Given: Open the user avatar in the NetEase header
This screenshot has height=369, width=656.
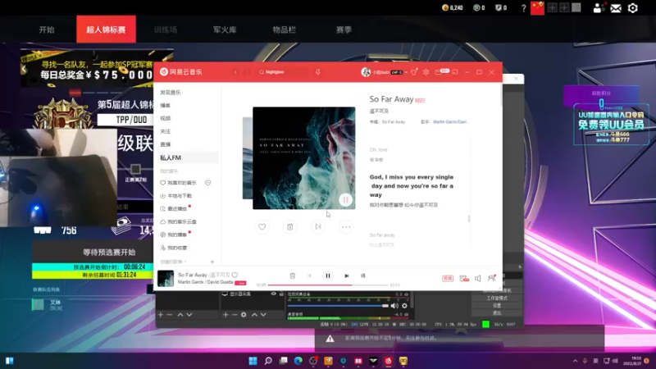Looking at the screenshot, I should click(x=366, y=72).
